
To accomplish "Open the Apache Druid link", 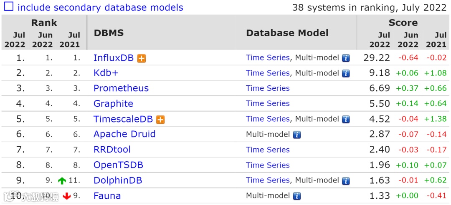I will click(124, 134).
